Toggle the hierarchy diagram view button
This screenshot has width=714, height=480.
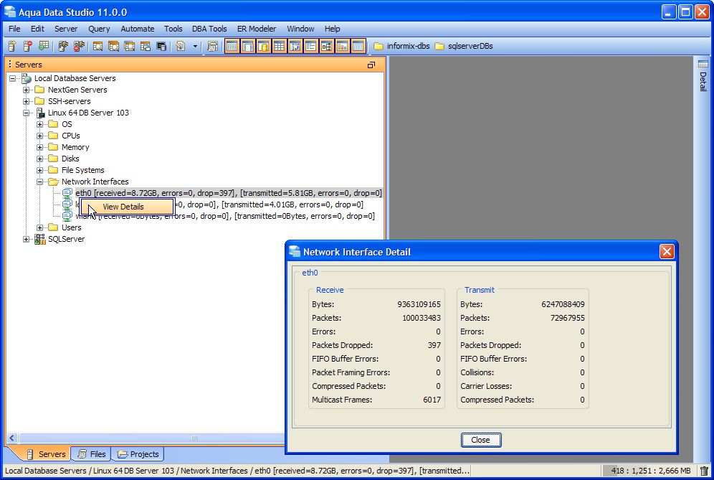pos(326,46)
